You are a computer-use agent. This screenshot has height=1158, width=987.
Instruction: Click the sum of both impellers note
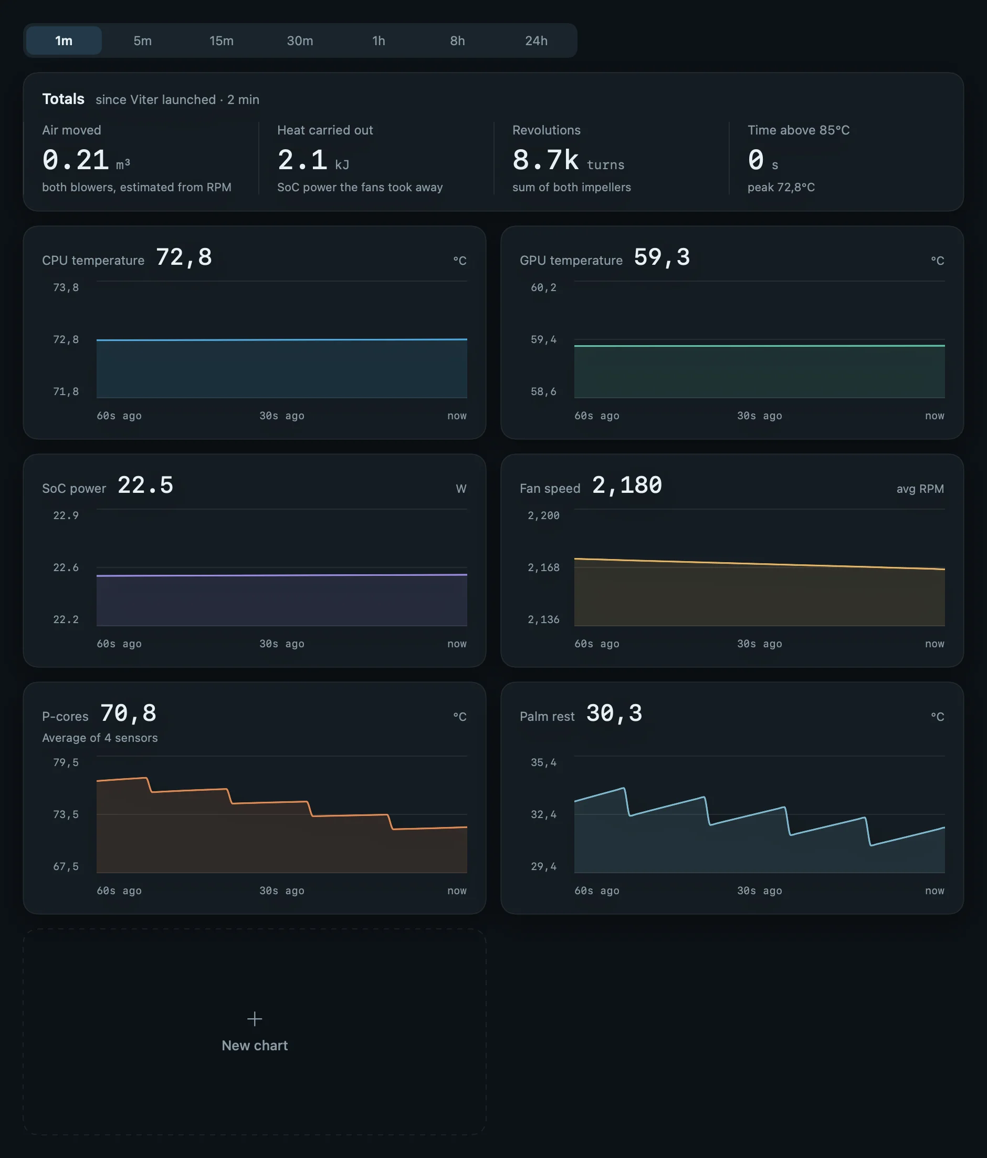click(x=571, y=187)
